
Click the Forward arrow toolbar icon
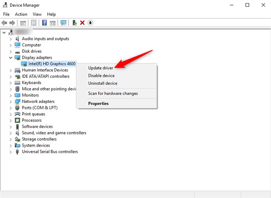point(12,23)
